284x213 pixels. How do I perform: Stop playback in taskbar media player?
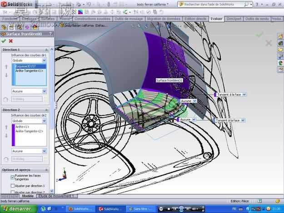[169, 209]
